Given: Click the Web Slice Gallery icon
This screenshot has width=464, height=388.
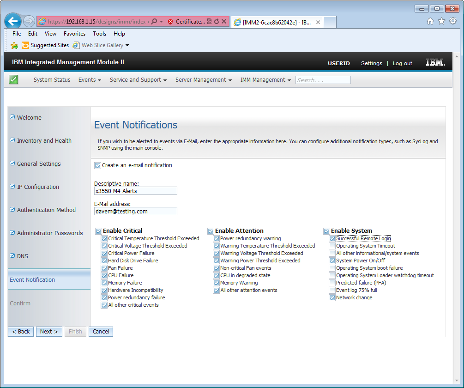Looking at the screenshot, I should (76, 45).
